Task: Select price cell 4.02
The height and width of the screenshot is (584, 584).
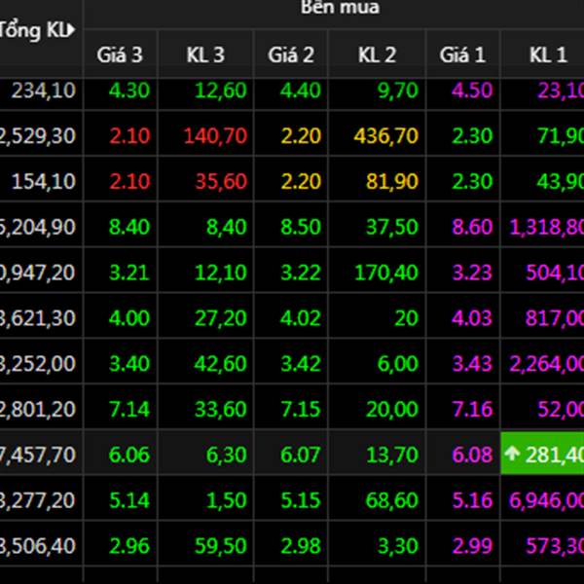Action: click(301, 317)
